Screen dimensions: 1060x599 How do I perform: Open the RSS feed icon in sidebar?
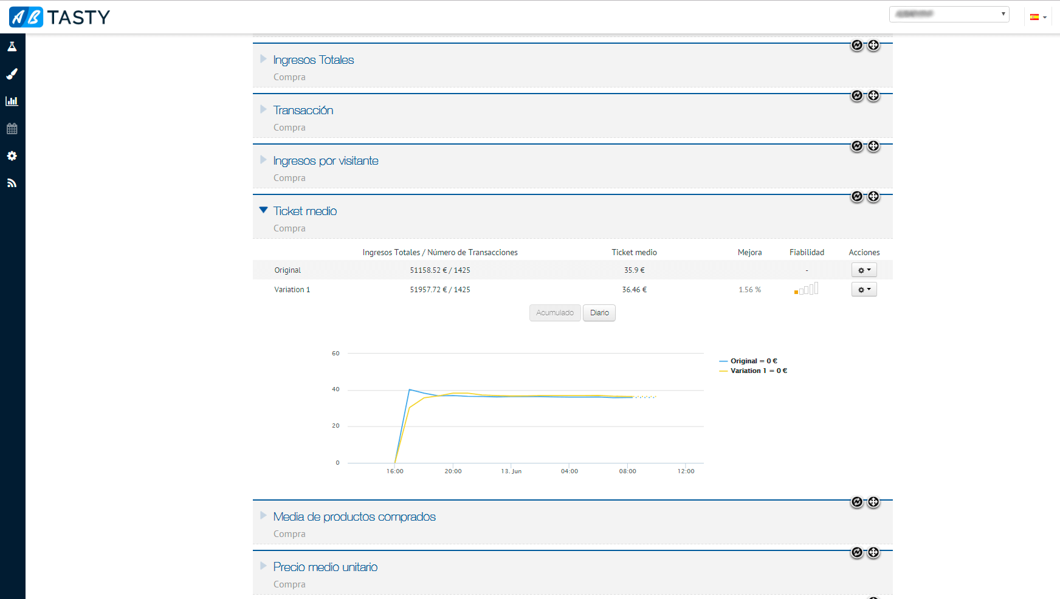coord(12,183)
